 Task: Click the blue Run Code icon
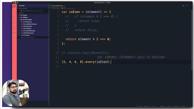(x=183, y=6)
